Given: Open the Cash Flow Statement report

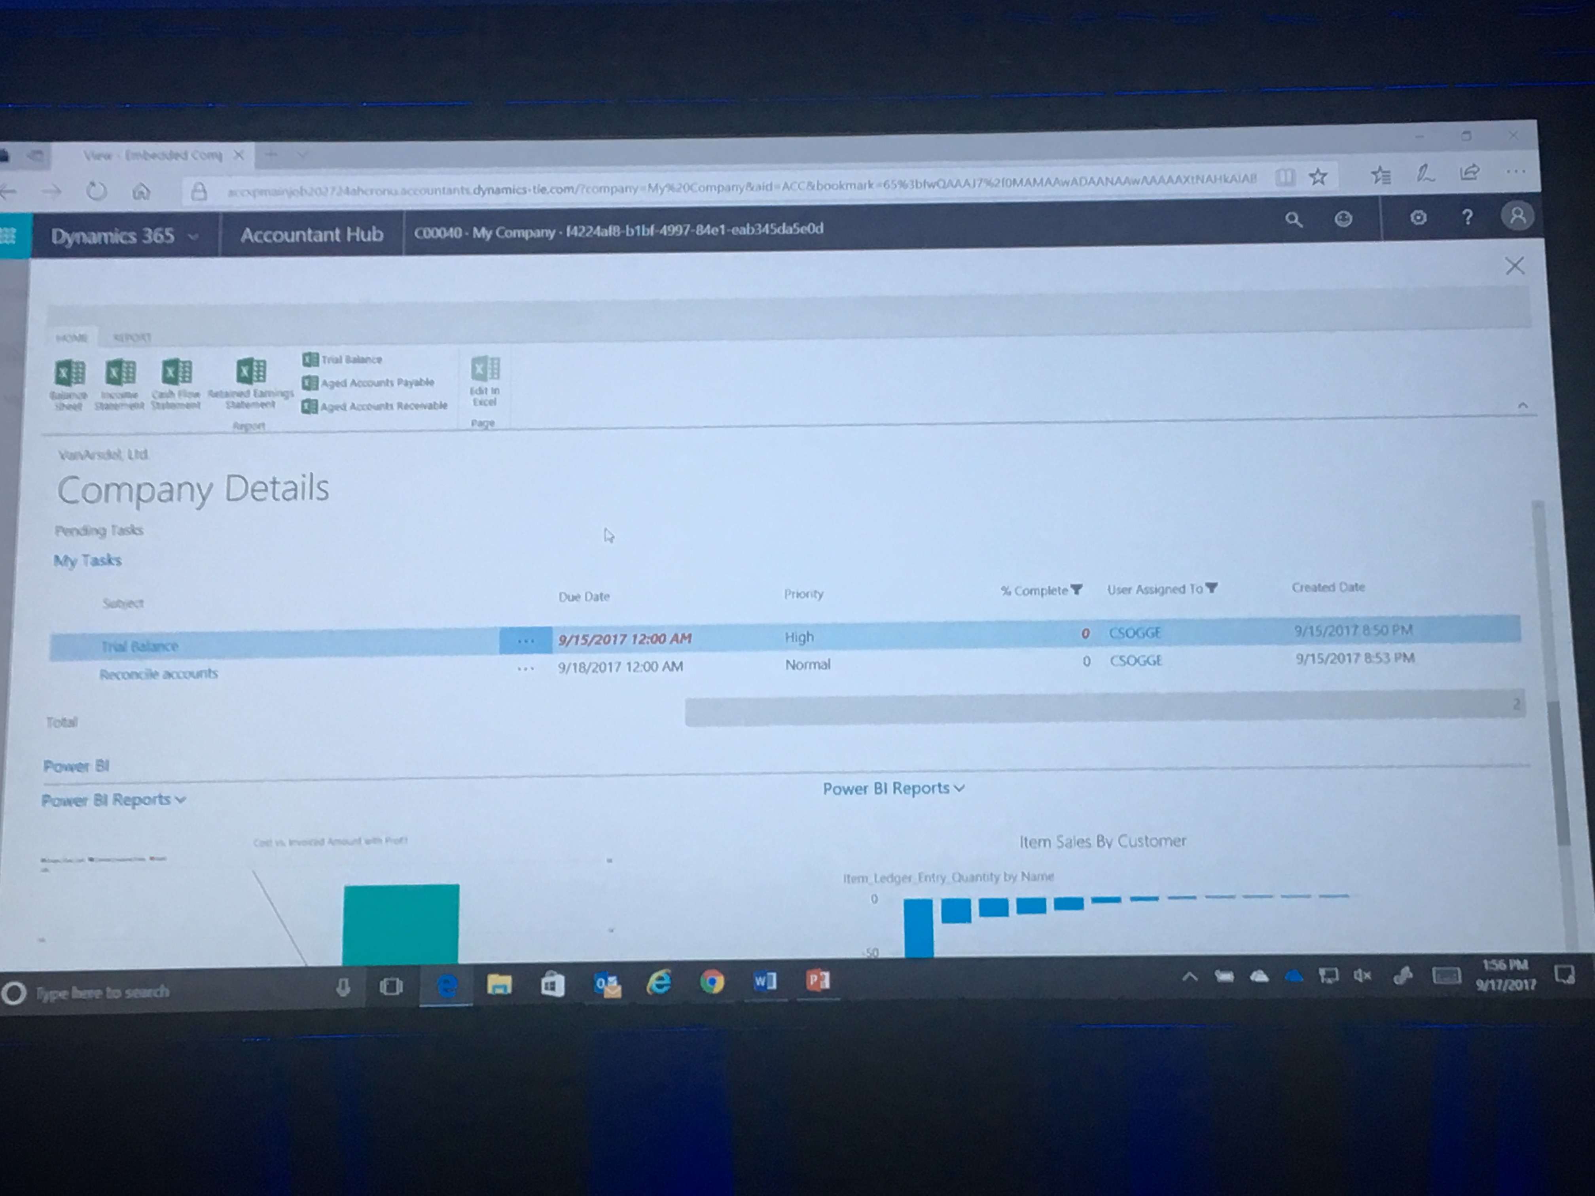Looking at the screenshot, I should 176,384.
